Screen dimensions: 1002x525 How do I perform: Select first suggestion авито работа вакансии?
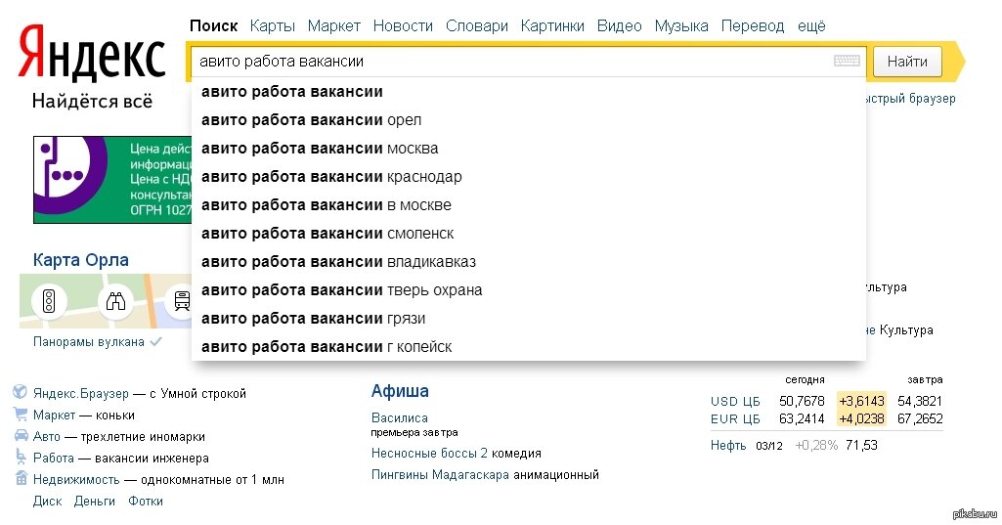tap(529, 92)
